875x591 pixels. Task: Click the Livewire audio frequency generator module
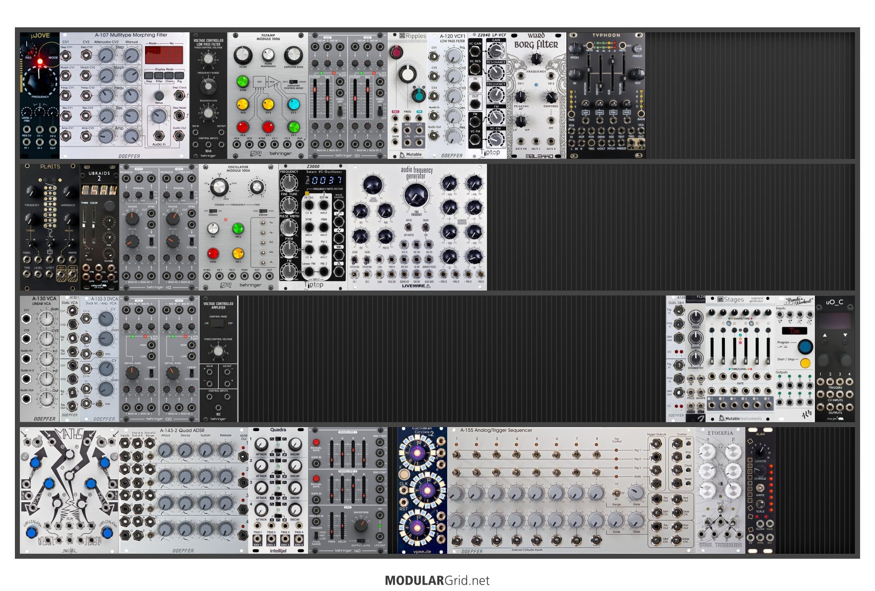(x=417, y=227)
